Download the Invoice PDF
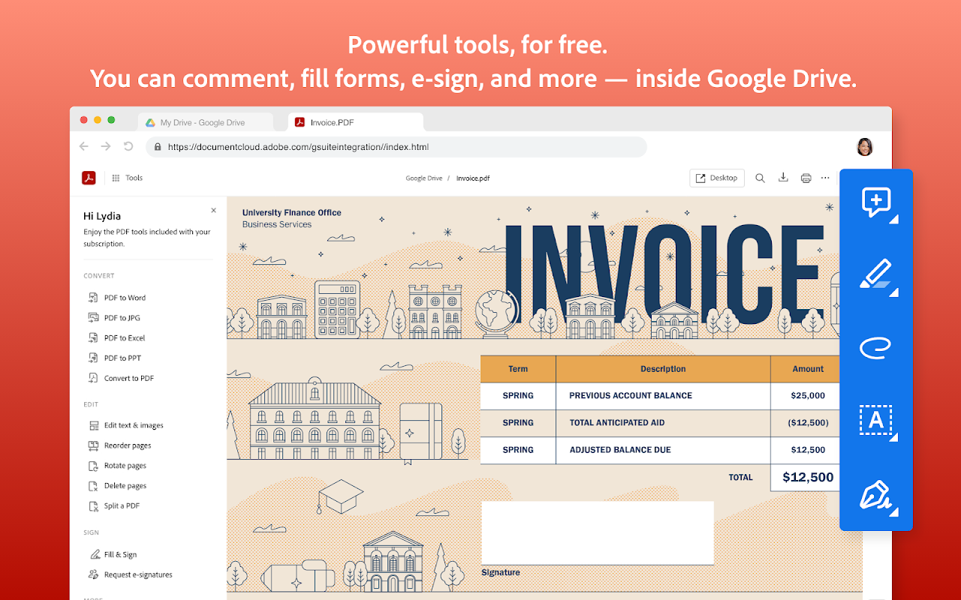The width and height of the screenshot is (961, 600). [783, 178]
